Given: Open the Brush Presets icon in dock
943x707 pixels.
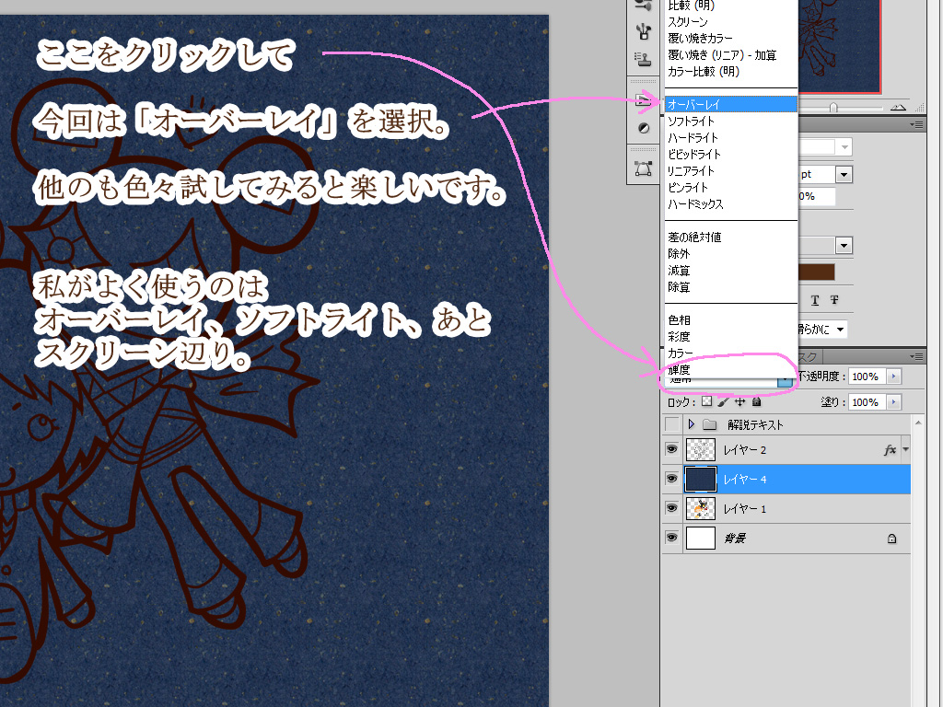Looking at the screenshot, I should tap(644, 30).
